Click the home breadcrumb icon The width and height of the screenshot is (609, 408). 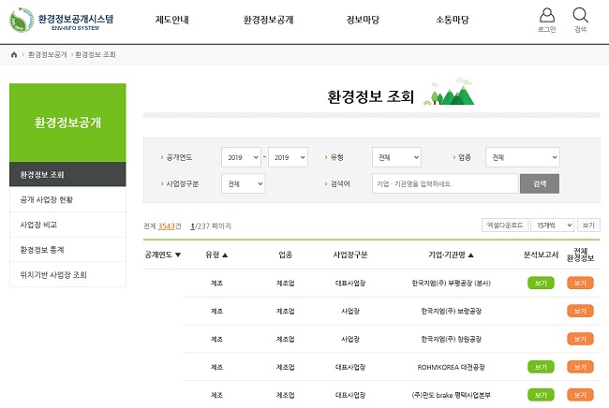coord(14,55)
